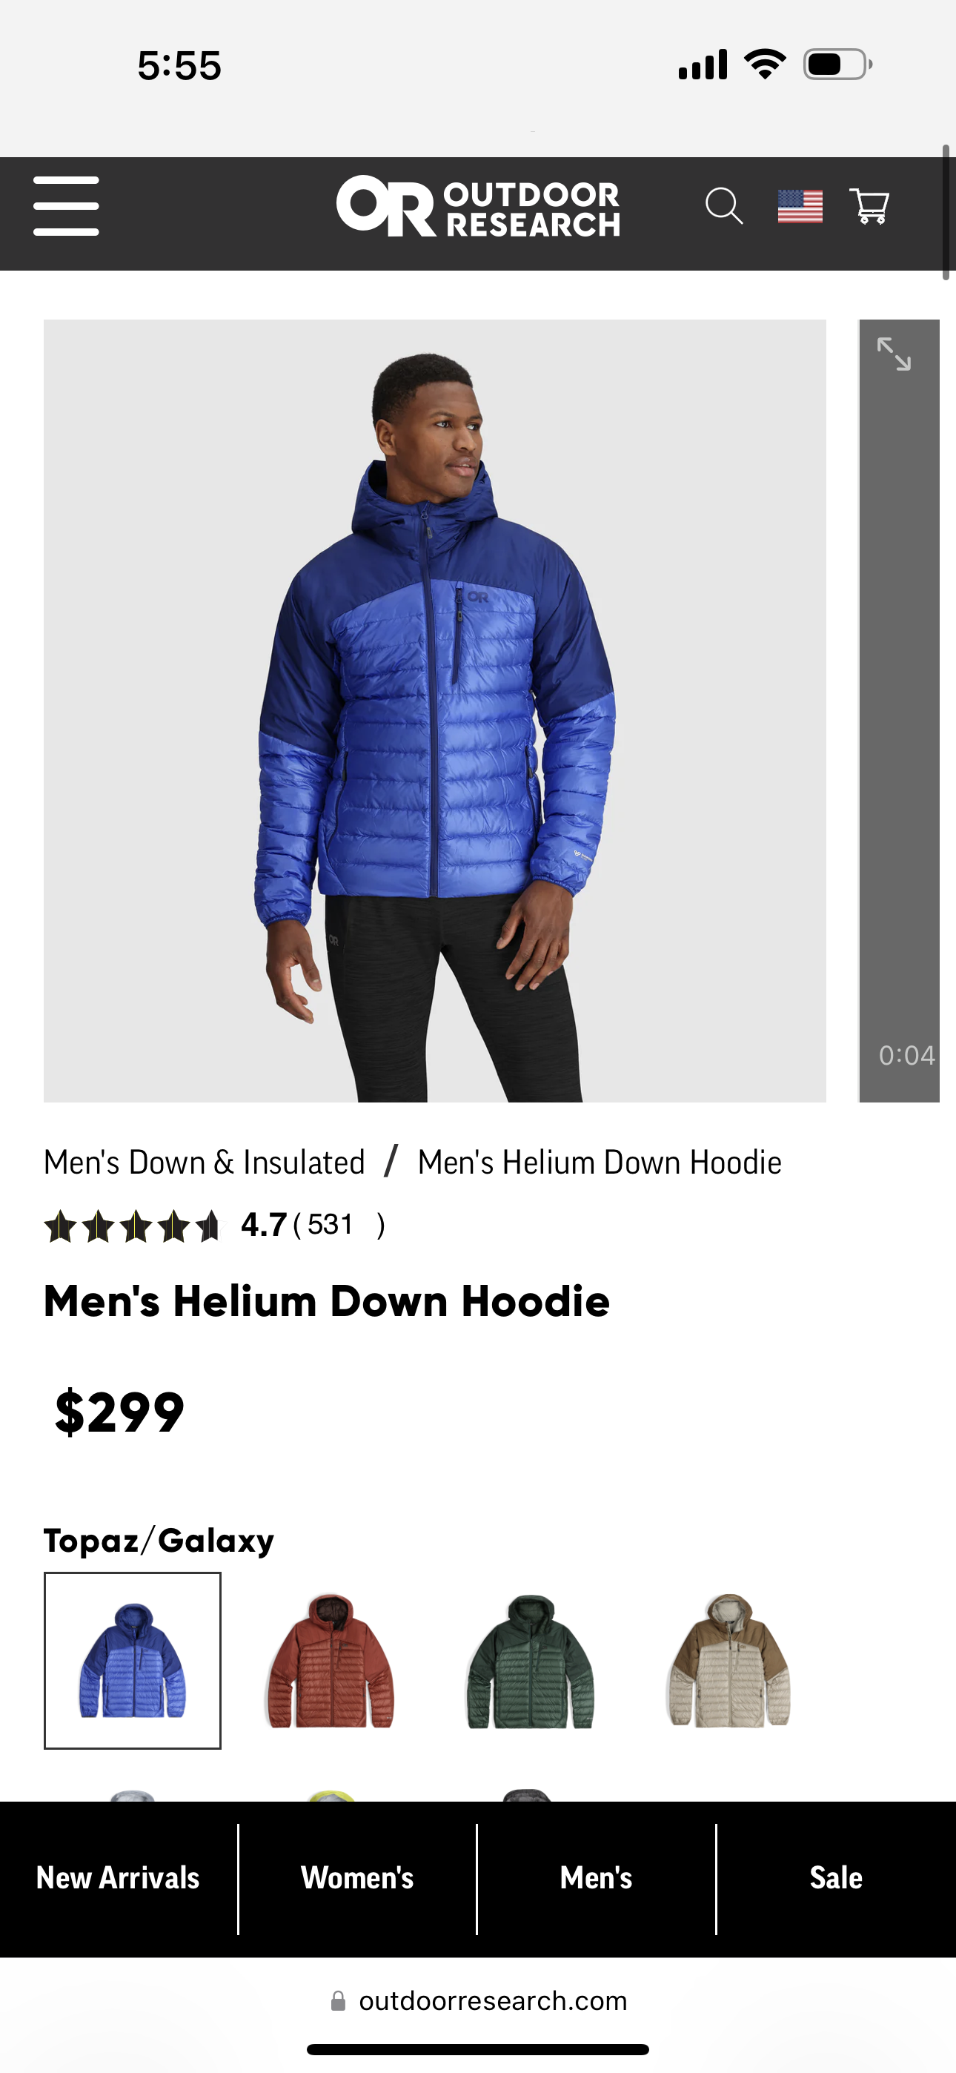Viewport: 956px width, 2073px height.
Task: Tap the lock icon beside URL
Action: [338, 2000]
